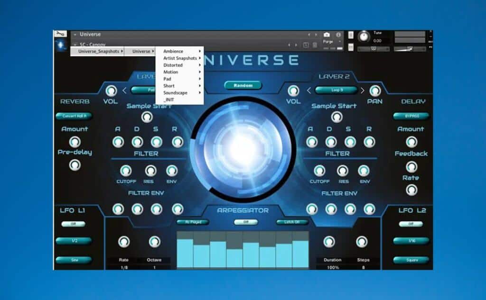Image resolution: width=486 pixels, height=300 pixels.
Task: Save the current snapshot icon
Action: [x=306, y=45]
